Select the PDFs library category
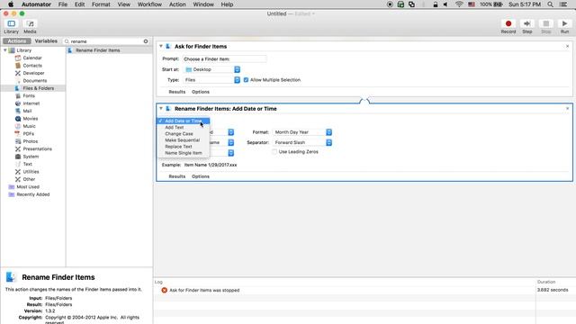The height and width of the screenshot is (324, 576). pyautogui.click(x=28, y=134)
